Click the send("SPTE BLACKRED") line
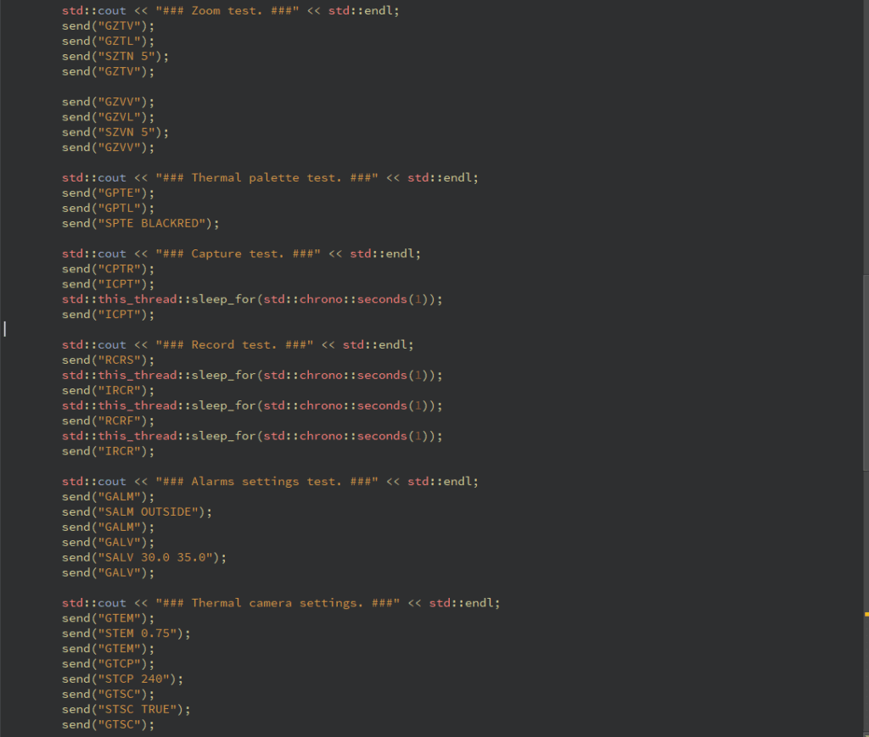Viewport: 869px width, 737px height. pyautogui.click(x=141, y=223)
